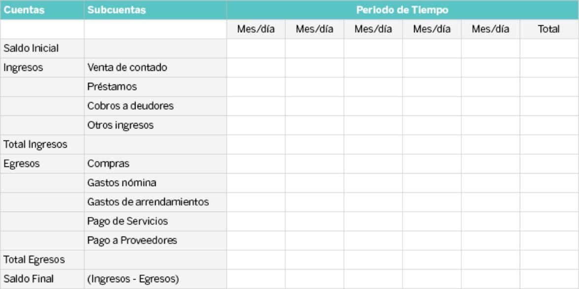Select the Venta de contado cell
This screenshot has width=579, height=289.
[127, 67]
